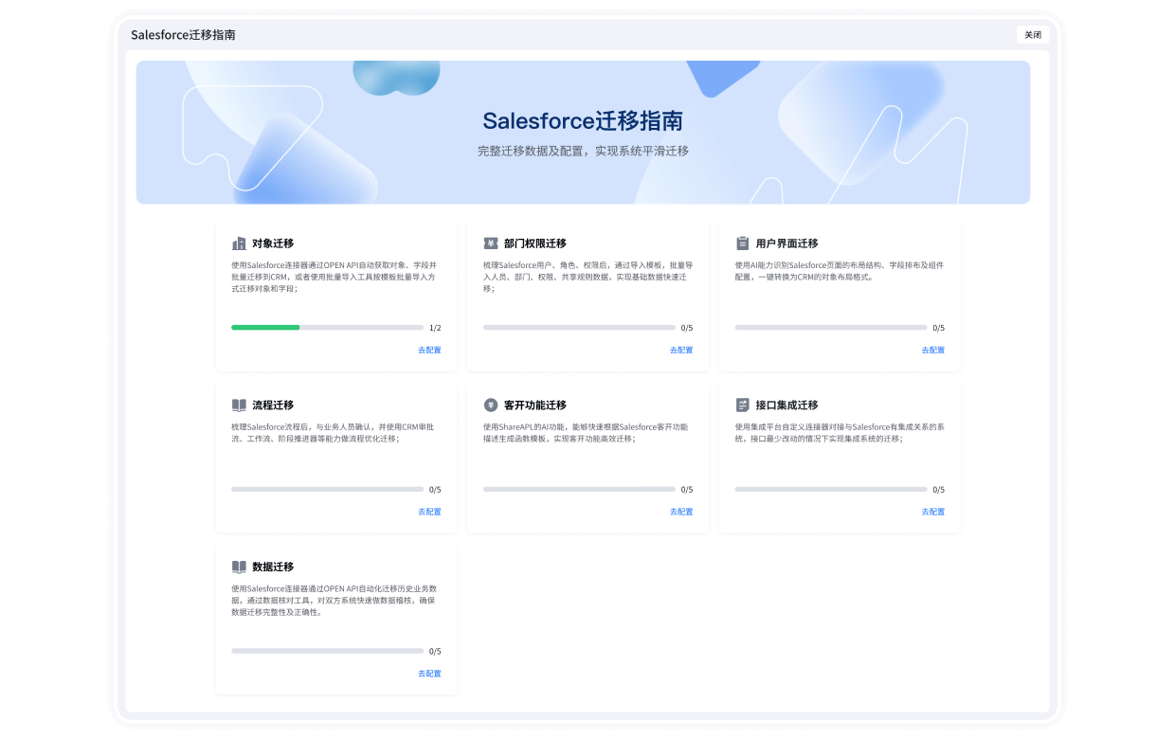Click the 关闭 button at top right
Screen dimensions: 1175x739
[1033, 34]
